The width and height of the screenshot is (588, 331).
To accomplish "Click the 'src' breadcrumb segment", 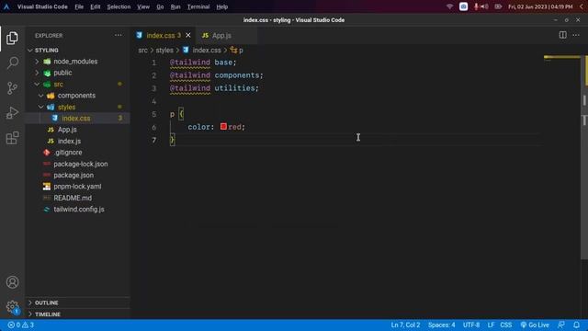I will click(x=143, y=51).
